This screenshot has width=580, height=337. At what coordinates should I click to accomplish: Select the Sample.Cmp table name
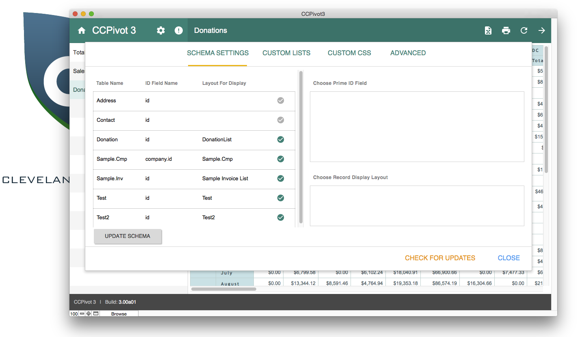(x=112, y=159)
